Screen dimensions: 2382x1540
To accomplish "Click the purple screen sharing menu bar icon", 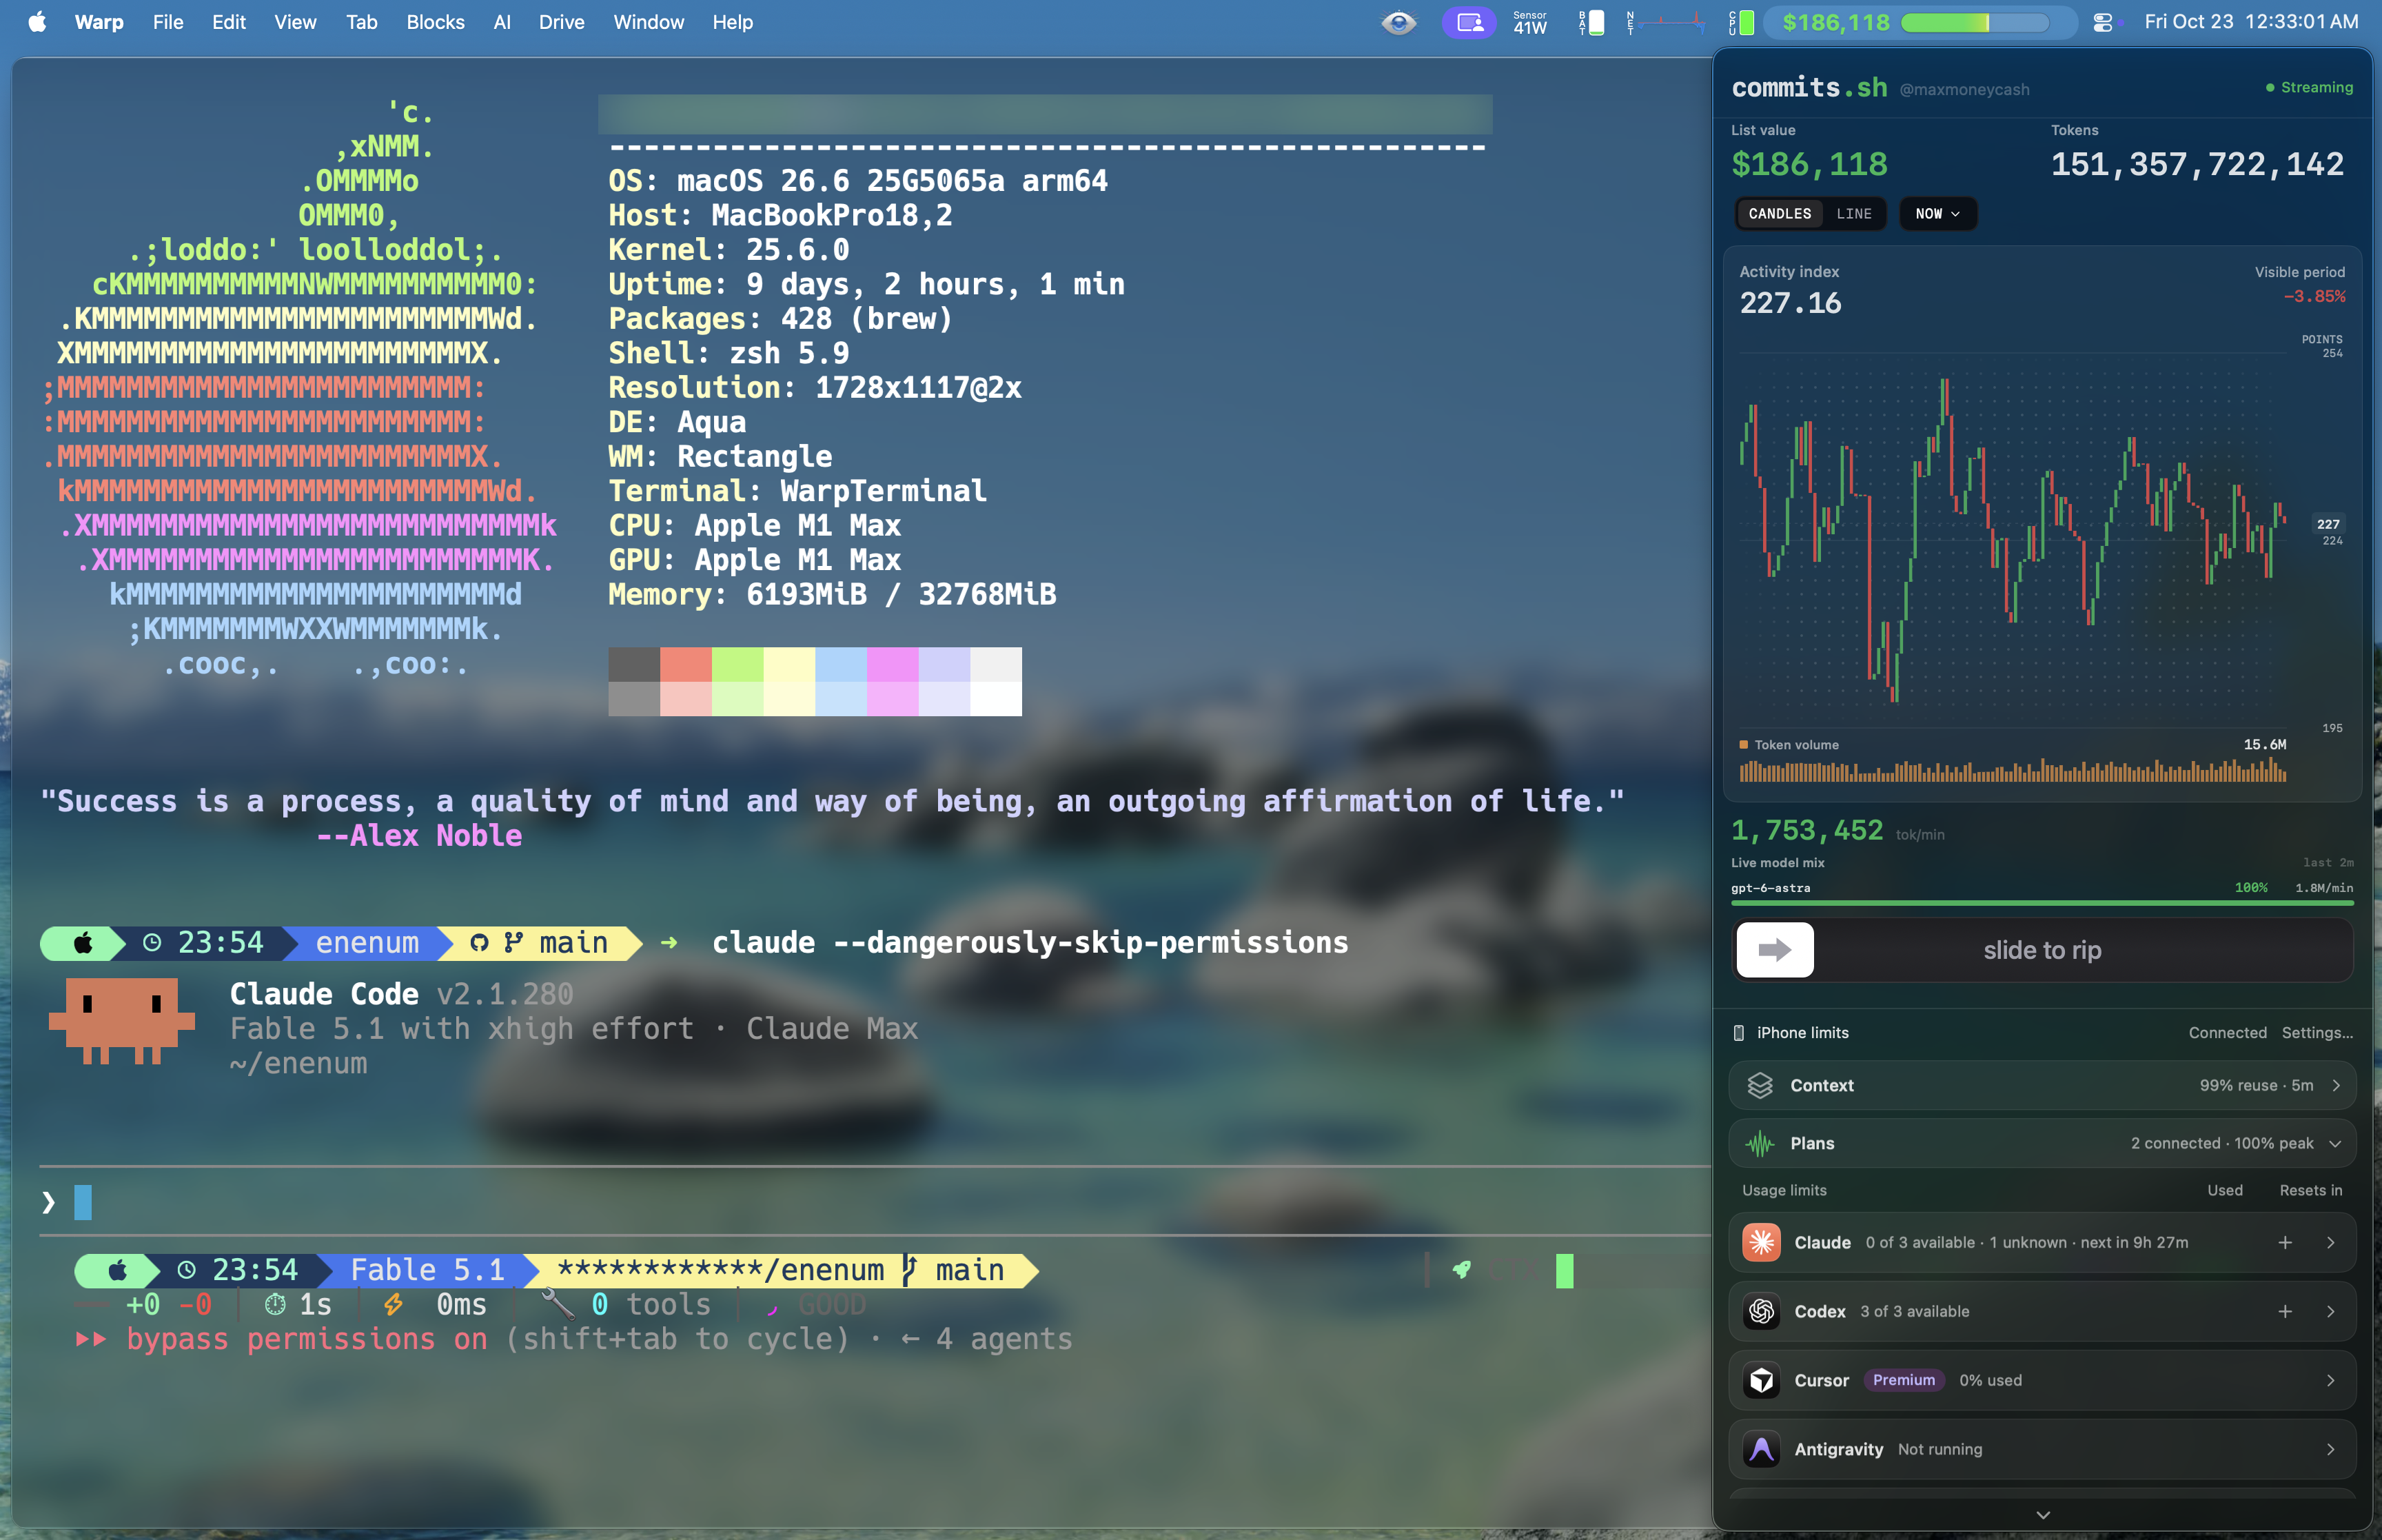I will click(x=1468, y=22).
